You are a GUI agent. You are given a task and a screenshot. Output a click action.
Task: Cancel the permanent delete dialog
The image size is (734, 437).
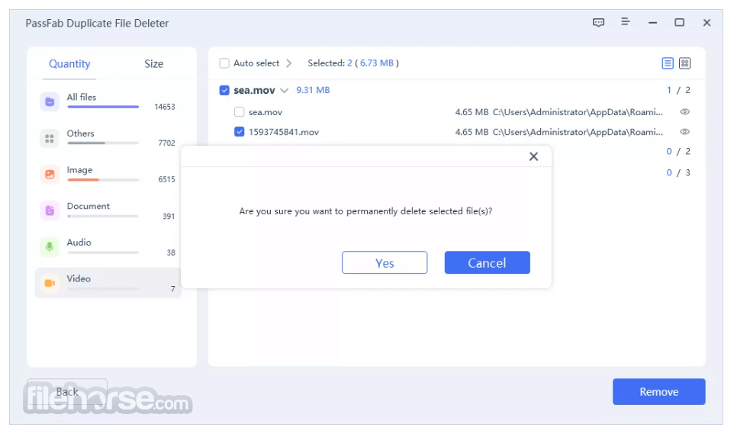tap(487, 262)
